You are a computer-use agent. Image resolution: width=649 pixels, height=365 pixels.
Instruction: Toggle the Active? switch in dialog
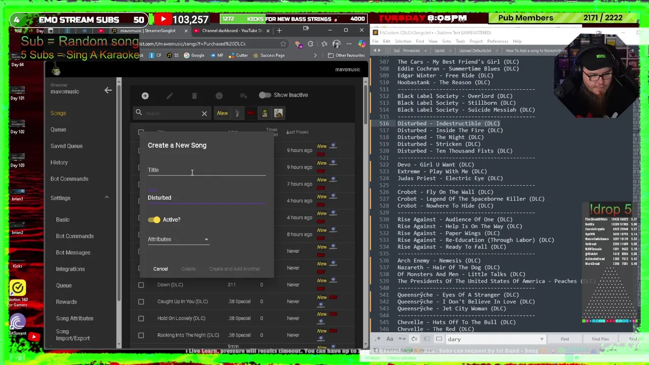pos(154,220)
